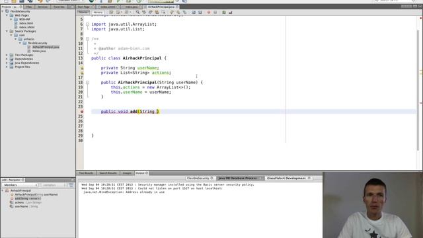Select Index.java in project tree
Viewport: 423px width, 238px height.
coord(39,51)
